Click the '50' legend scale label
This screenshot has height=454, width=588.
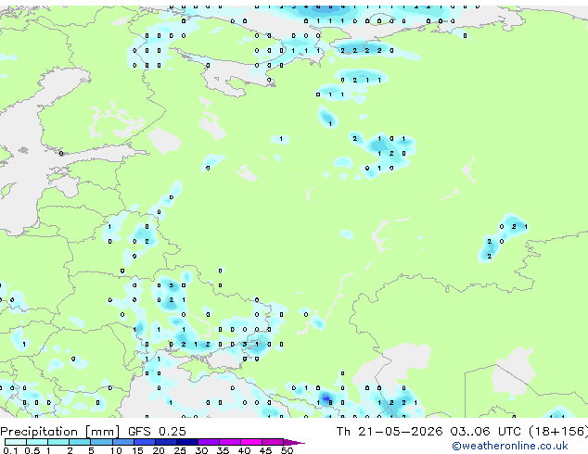pos(287,450)
